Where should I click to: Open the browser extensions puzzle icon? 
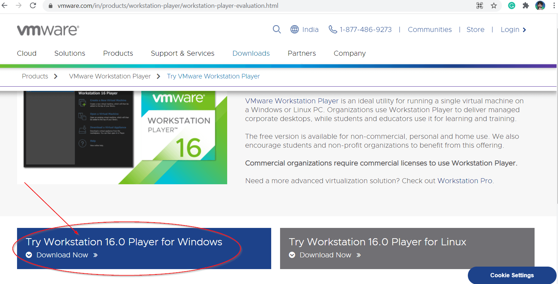pos(526,6)
